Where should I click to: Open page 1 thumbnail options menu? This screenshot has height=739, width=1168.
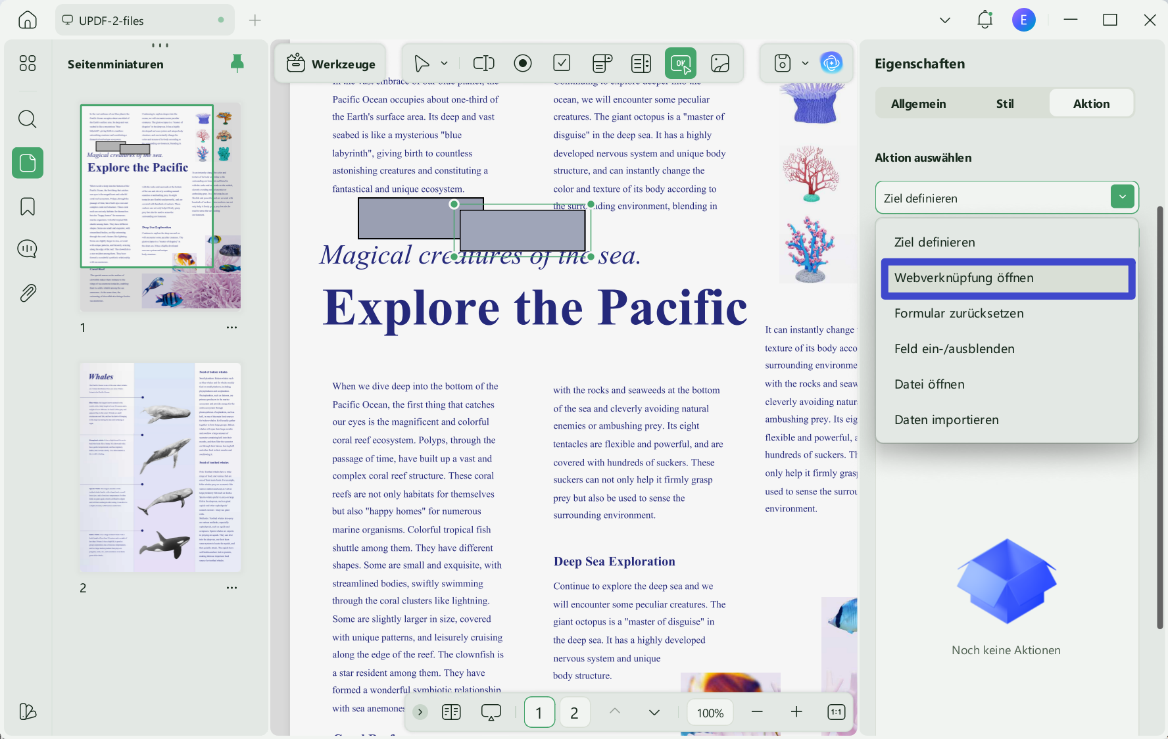click(231, 327)
